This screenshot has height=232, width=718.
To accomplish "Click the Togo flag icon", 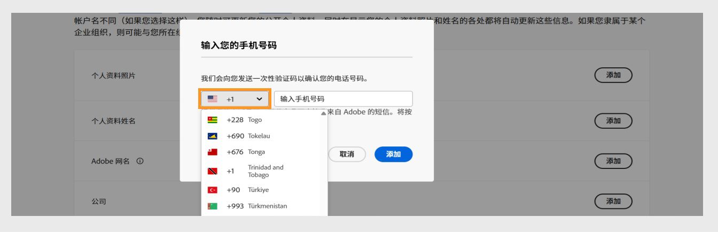I will 212,120.
